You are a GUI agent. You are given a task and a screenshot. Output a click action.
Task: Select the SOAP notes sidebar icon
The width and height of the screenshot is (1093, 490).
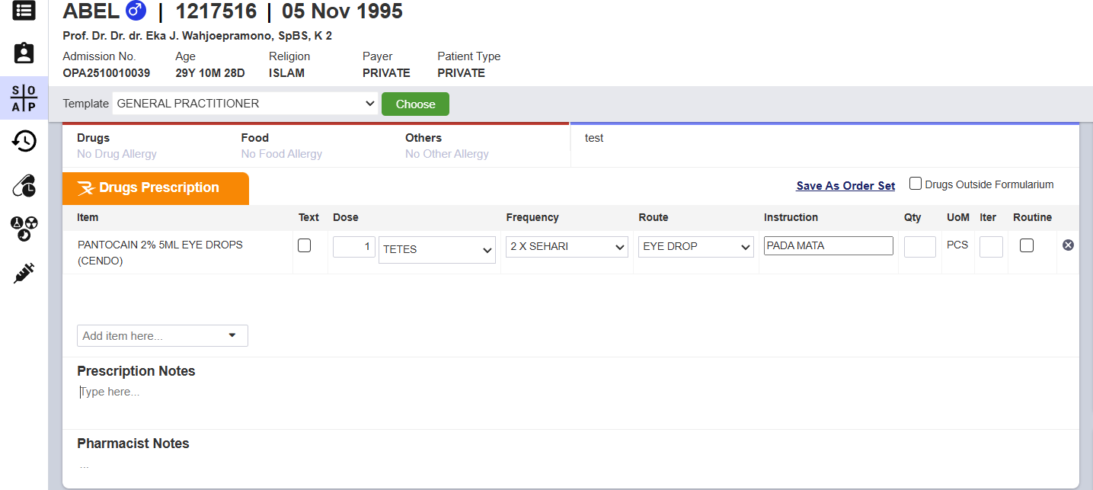click(24, 98)
